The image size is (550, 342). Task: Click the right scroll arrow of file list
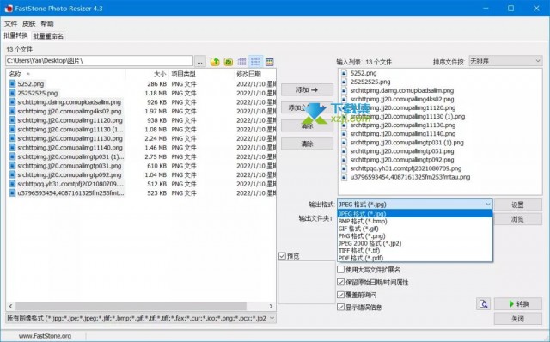tap(271, 306)
